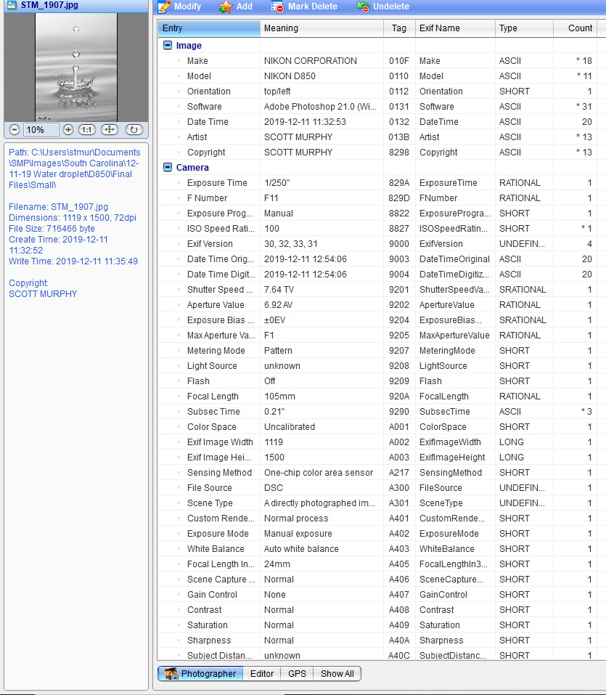
Task: Click the Mark Delete icon
Action: click(278, 7)
